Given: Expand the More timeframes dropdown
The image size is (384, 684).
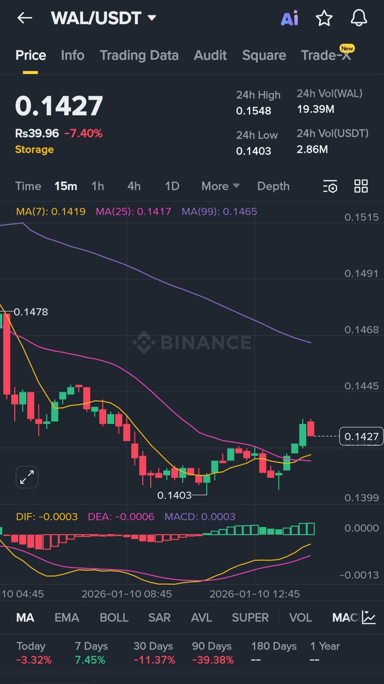Looking at the screenshot, I should pos(220,186).
